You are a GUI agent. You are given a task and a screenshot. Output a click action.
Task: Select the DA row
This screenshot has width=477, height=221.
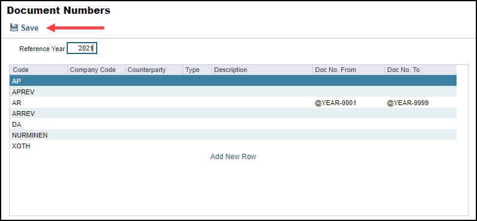(x=233, y=124)
